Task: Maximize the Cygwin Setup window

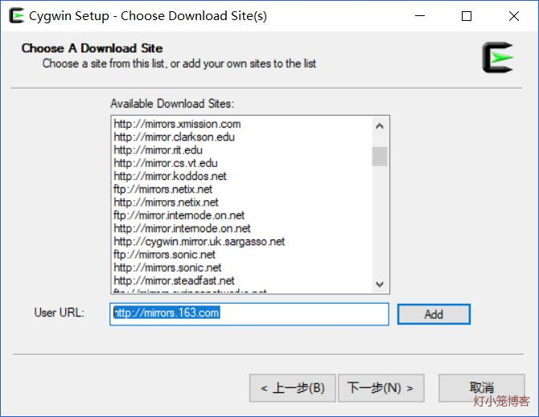Action: tap(467, 16)
